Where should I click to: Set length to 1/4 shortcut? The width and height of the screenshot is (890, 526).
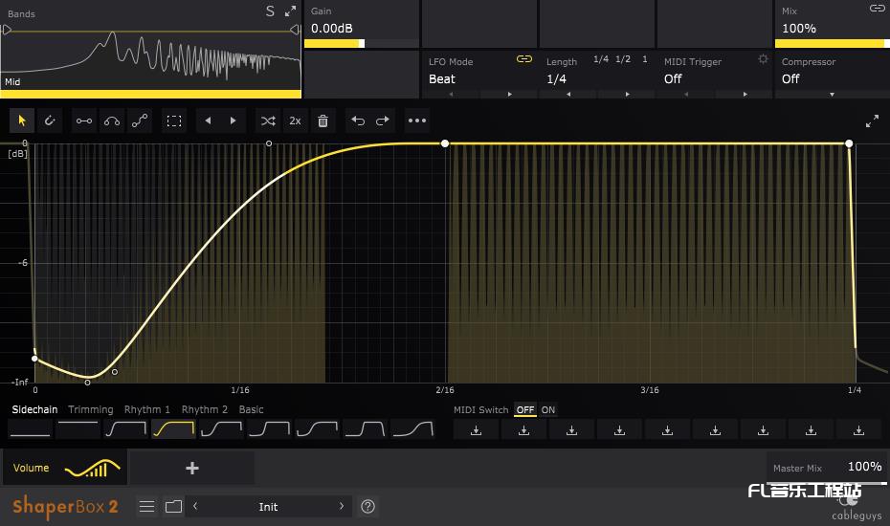pos(601,59)
